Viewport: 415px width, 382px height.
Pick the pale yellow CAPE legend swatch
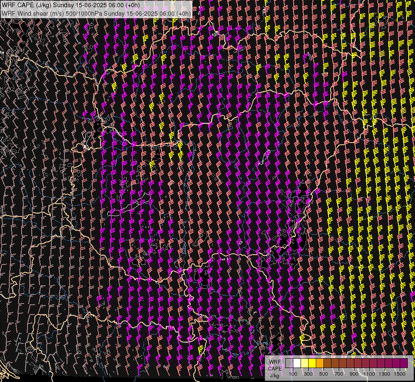305,363
